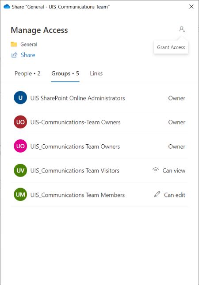Screen dimensions: 199x285
Task: Click the green UM Members avatar
Action: pos(20,194)
